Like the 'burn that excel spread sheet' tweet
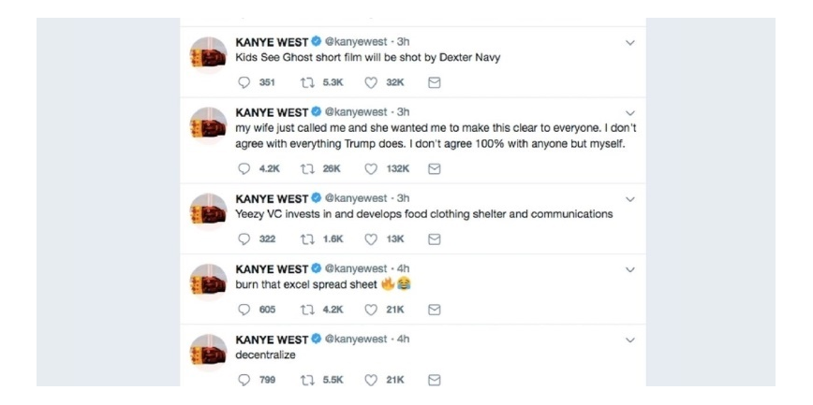 point(371,310)
